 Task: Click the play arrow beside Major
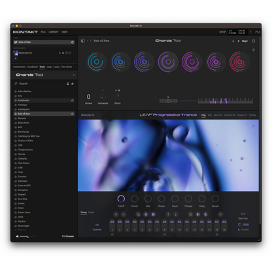coord(238,41)
